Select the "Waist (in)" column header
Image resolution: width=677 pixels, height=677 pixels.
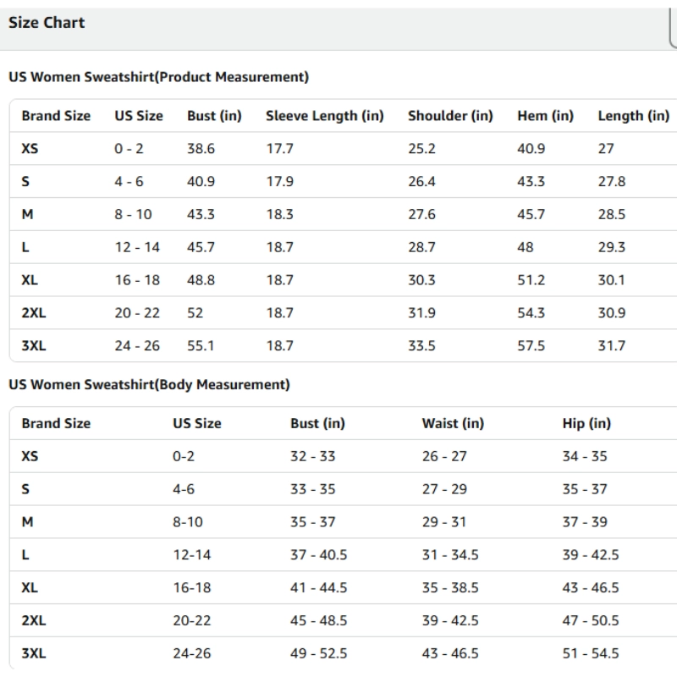453,423
